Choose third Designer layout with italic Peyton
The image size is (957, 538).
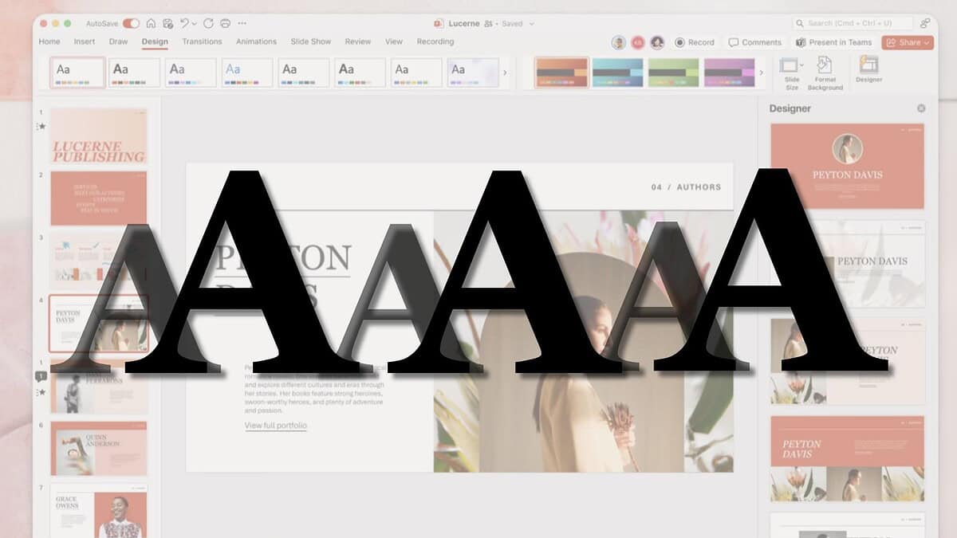(847, 361)
